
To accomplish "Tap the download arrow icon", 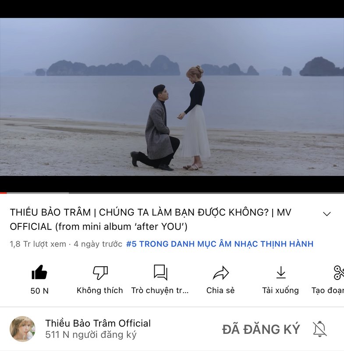I will [281, 272].
